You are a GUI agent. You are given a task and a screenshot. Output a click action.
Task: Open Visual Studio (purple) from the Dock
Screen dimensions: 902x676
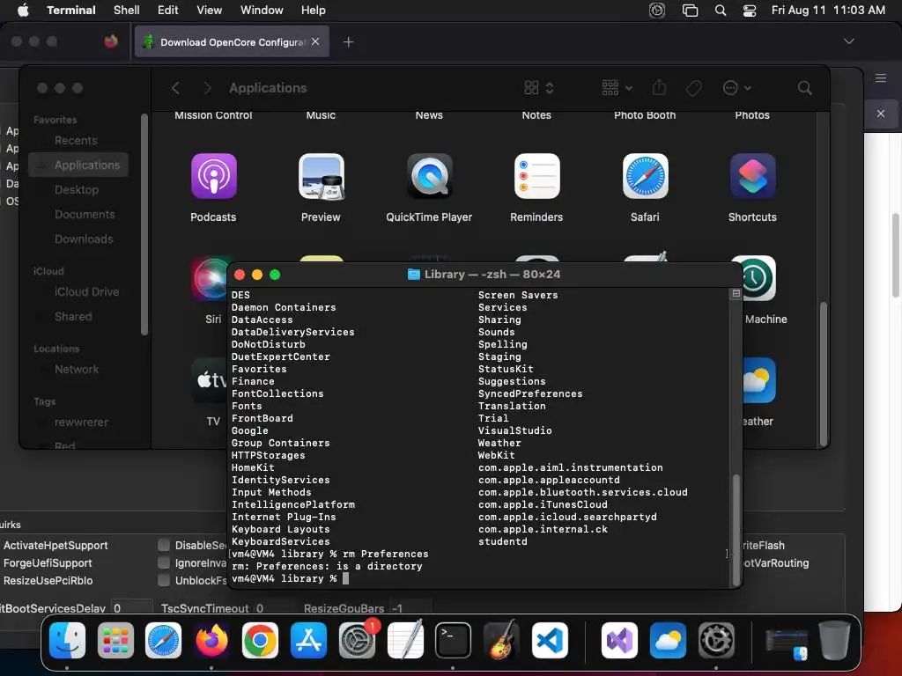coord(619,641)
